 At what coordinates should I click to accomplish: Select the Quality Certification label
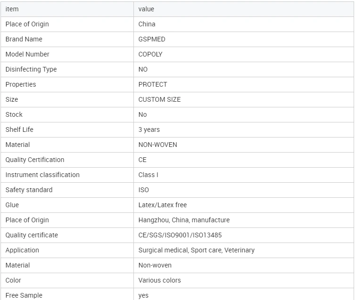(x=35, y=160)
